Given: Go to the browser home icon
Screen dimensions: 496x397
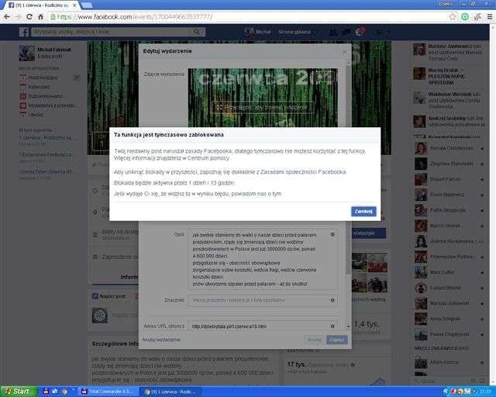Looking at the screenshot, I should 40,16.
